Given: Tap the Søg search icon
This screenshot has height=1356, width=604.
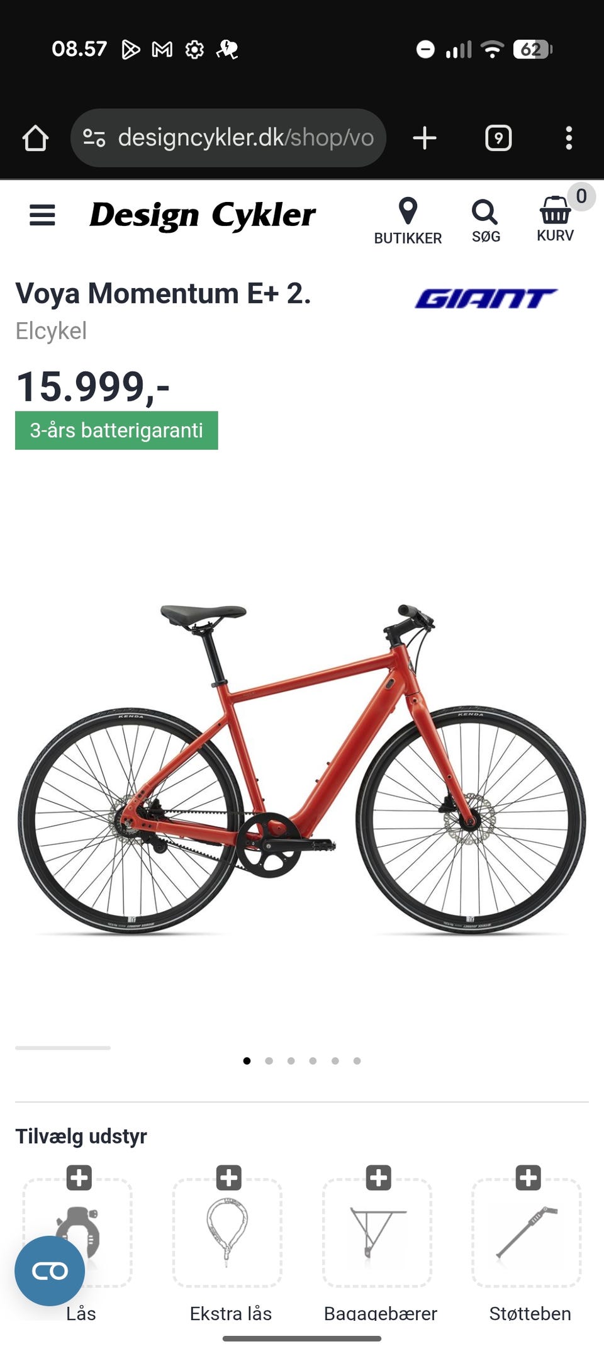Looking at the screenshot, I should click(x=485, y=221).
